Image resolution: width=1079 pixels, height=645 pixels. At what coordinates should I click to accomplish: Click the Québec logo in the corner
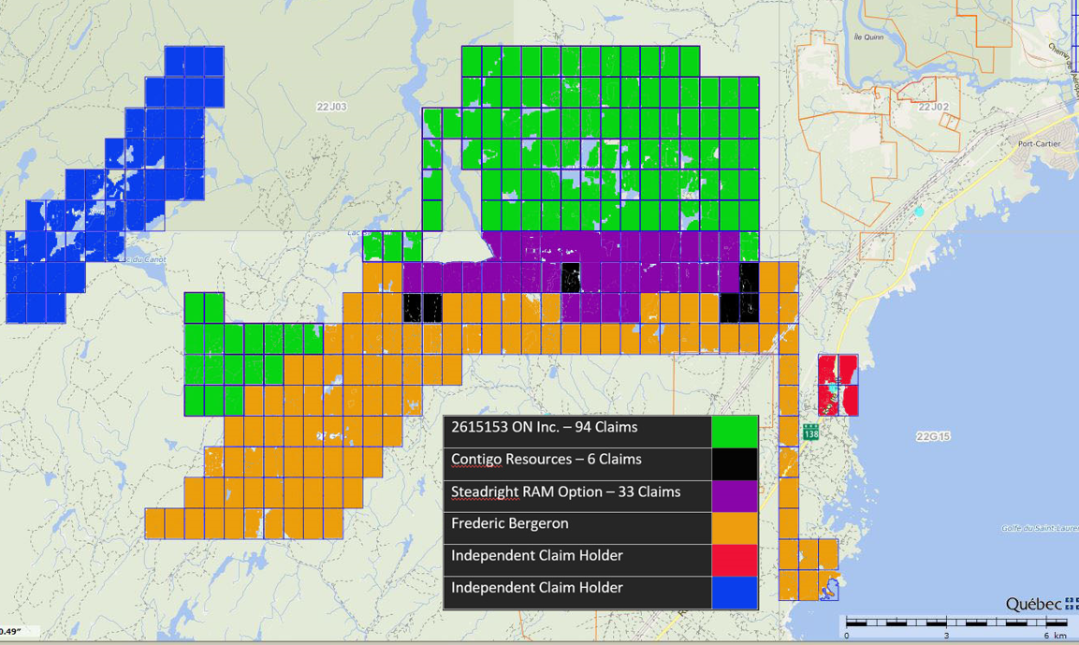point(1042,605)
